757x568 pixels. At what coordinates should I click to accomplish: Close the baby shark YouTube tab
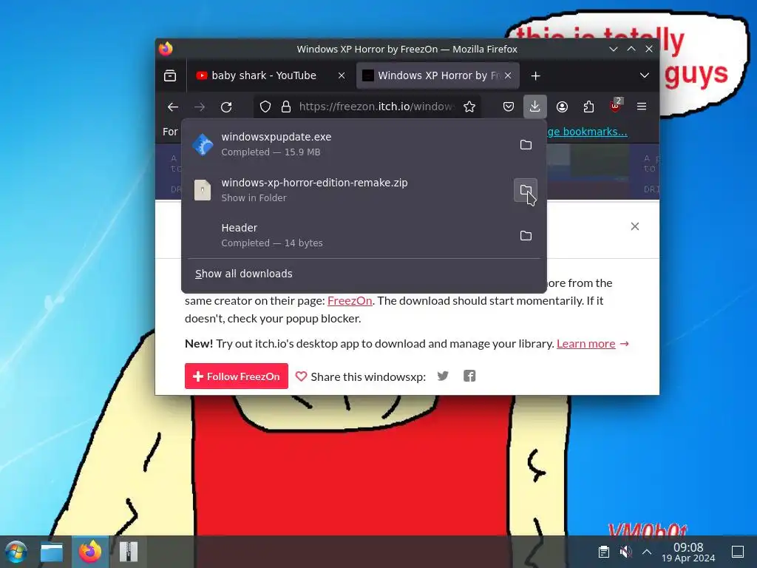pos(342,76)
